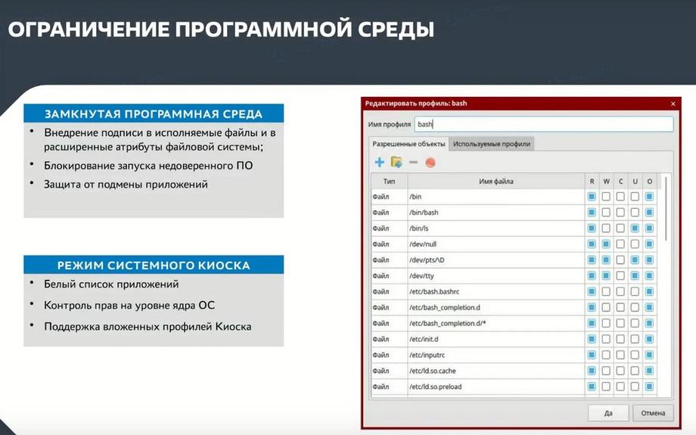The width and height of the screenshot is (696, 435).
Task: Check the C checkbox for /dev/tty
Action: pyautogui.click(x=620, y=275)
